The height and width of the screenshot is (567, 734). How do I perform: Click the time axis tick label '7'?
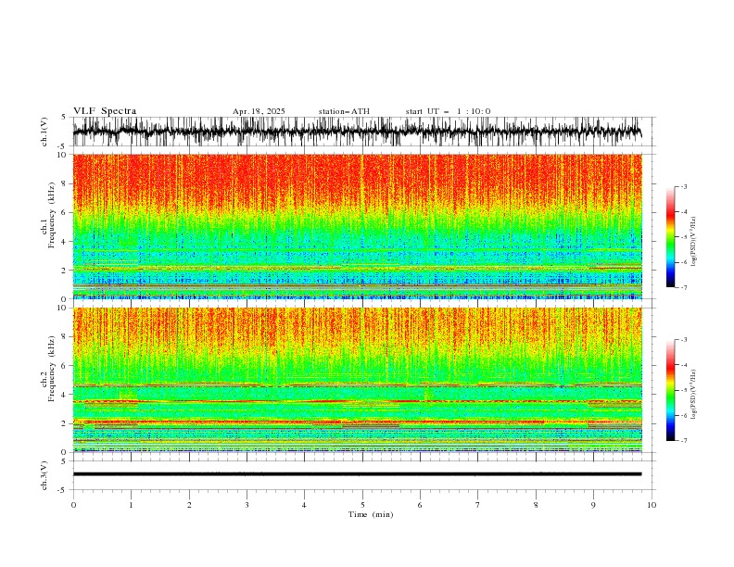coord(478,505)
